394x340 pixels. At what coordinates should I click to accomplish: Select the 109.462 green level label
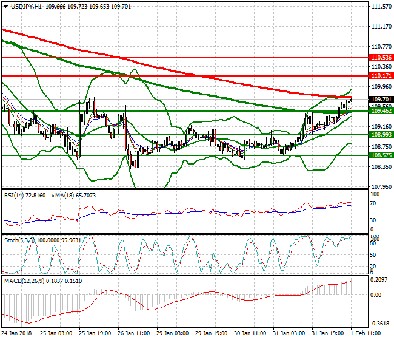click(381, 111)
